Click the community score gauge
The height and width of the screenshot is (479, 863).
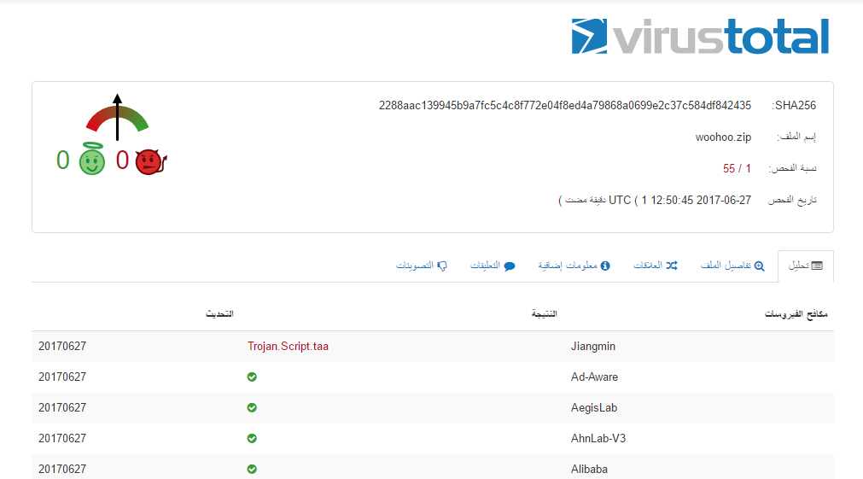(117, 117)
